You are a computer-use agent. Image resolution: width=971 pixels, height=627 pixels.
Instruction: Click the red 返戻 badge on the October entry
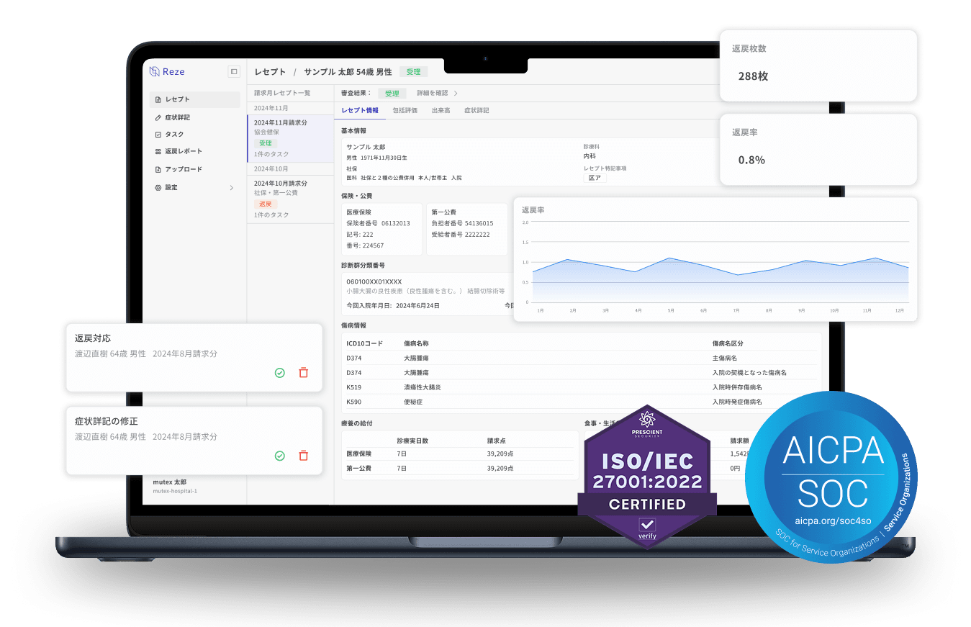[x=266, y=204]
